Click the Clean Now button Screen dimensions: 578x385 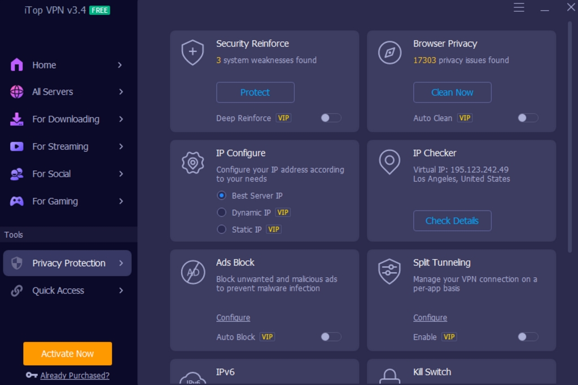click(x=452, y=92)
